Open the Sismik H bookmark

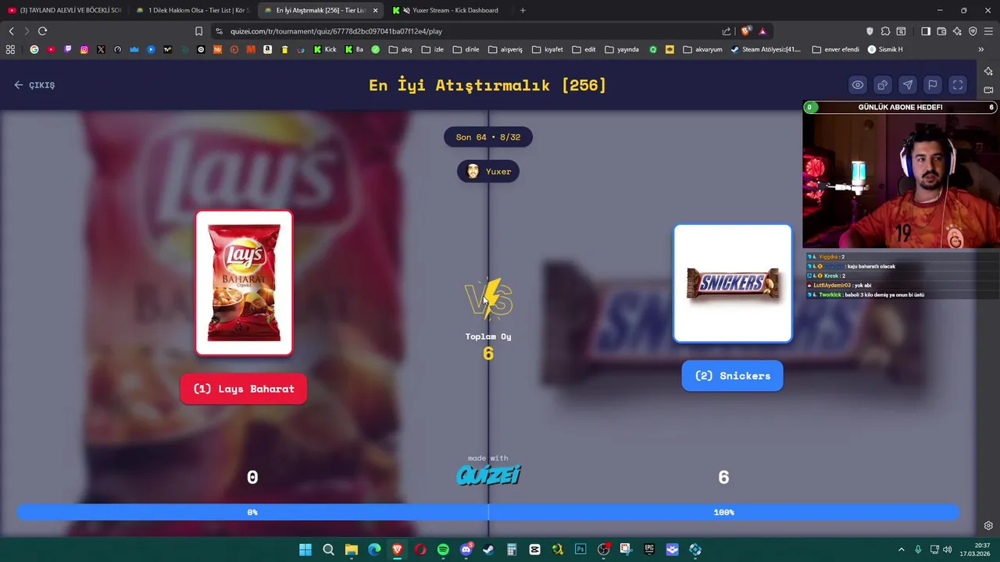(x=884, y=49)
